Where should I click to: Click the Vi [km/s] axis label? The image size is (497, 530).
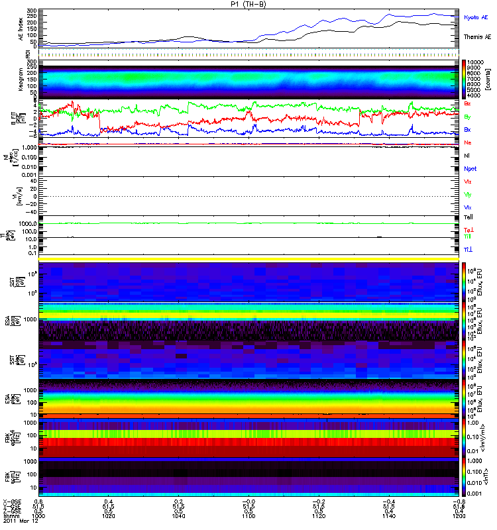[x=18, y=196]
